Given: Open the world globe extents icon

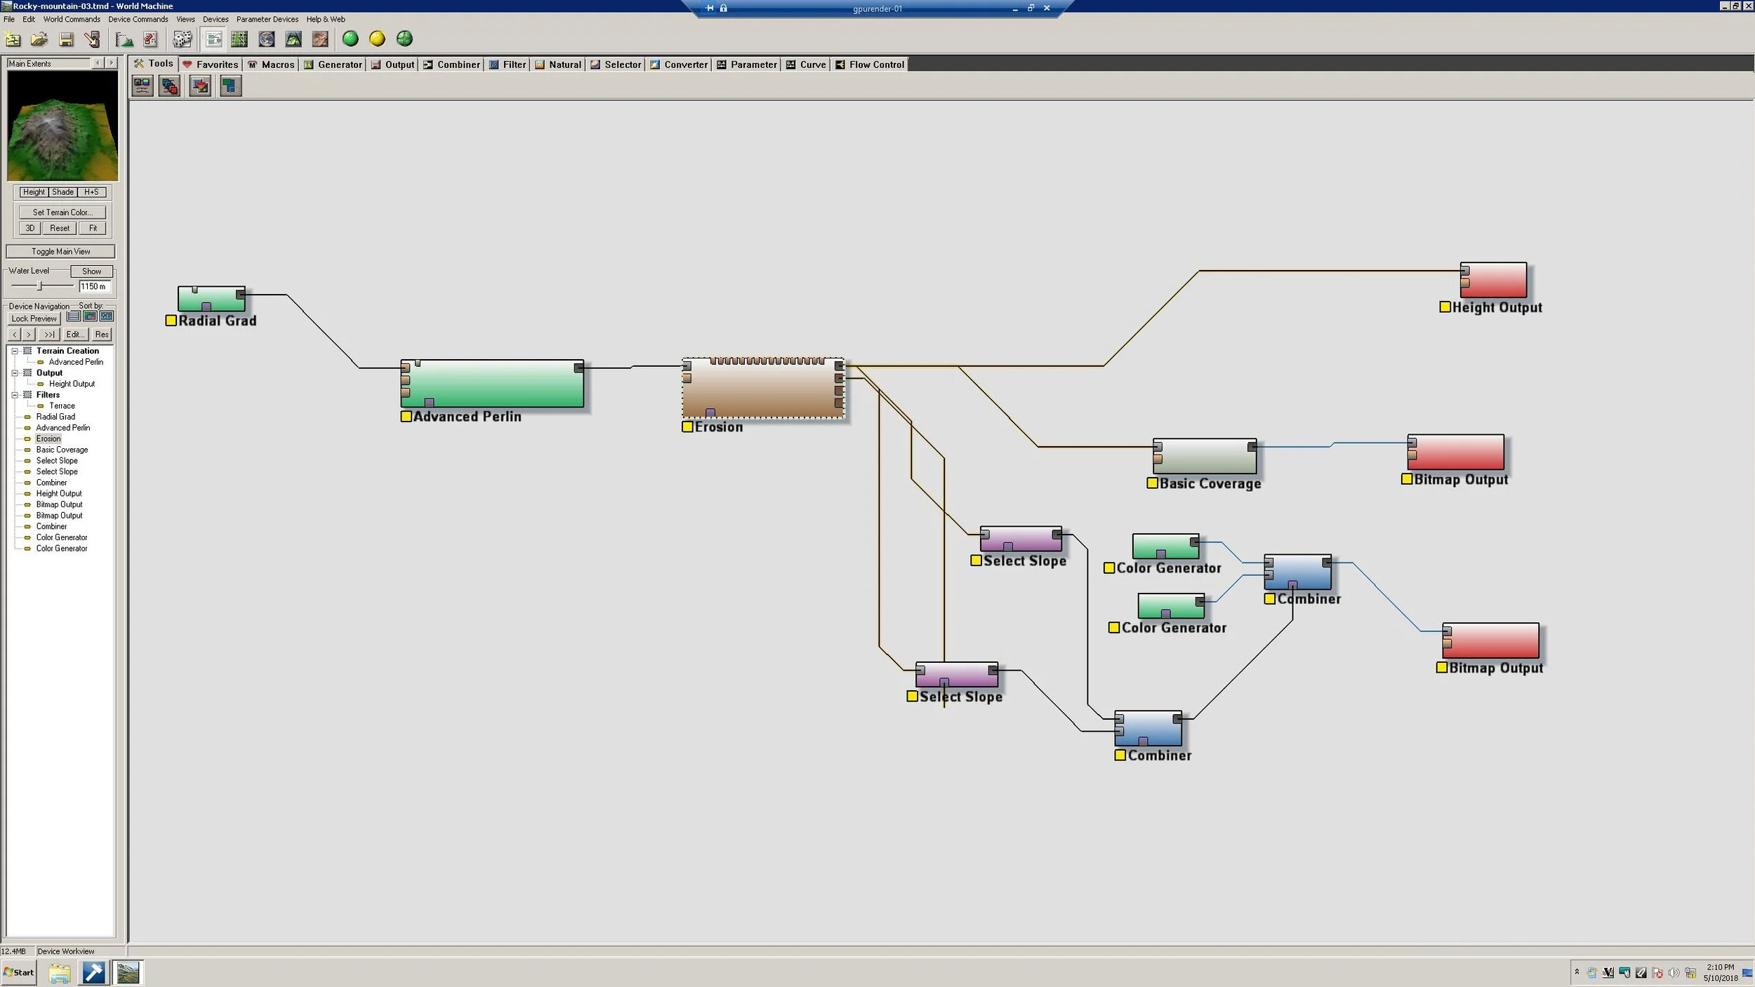Looking at the screenshot, I should click(x=266, y=39).
